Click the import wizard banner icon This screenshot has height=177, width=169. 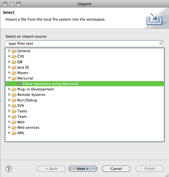tap(154, 19)
